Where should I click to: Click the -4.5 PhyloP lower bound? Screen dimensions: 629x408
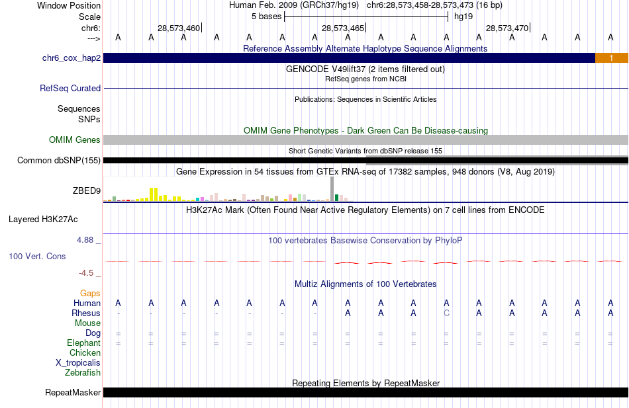[86, 273]
